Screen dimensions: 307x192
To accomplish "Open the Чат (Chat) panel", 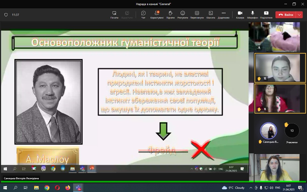I will click(143, 15).
